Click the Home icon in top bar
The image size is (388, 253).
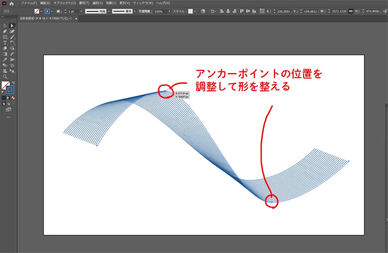11,3
